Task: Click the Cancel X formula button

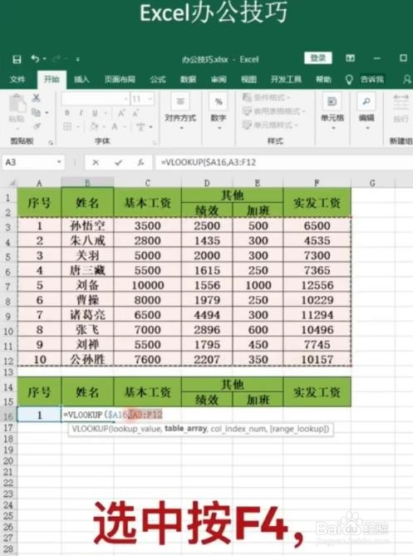Action: pyautogui.click(x=96, y=162)
